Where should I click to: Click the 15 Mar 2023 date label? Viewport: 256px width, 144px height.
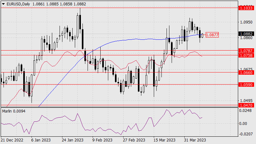pyautogui.click(x=164, y=140)
